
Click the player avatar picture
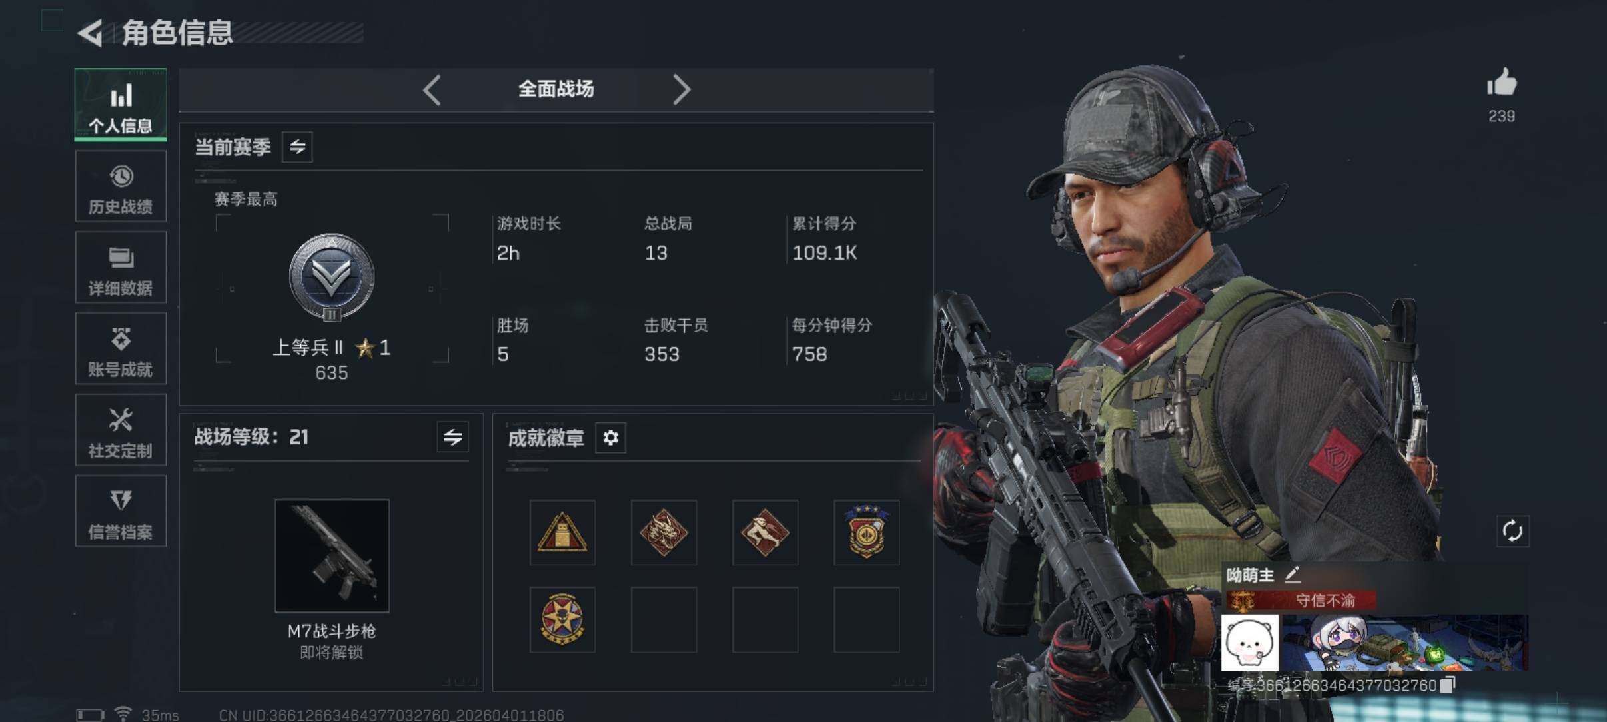point(1250,643)
